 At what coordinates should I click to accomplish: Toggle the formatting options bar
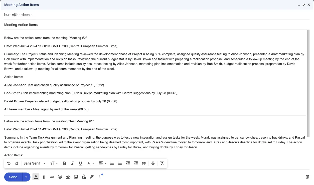(36, 177)
